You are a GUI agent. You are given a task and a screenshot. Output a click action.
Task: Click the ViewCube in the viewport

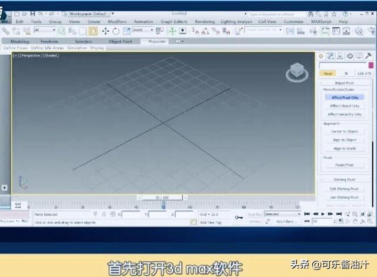point(297,72)
